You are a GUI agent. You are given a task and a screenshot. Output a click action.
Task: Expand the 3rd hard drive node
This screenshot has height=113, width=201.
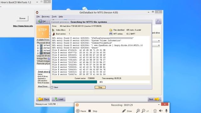pyautogui.click(x=38, y=51)
